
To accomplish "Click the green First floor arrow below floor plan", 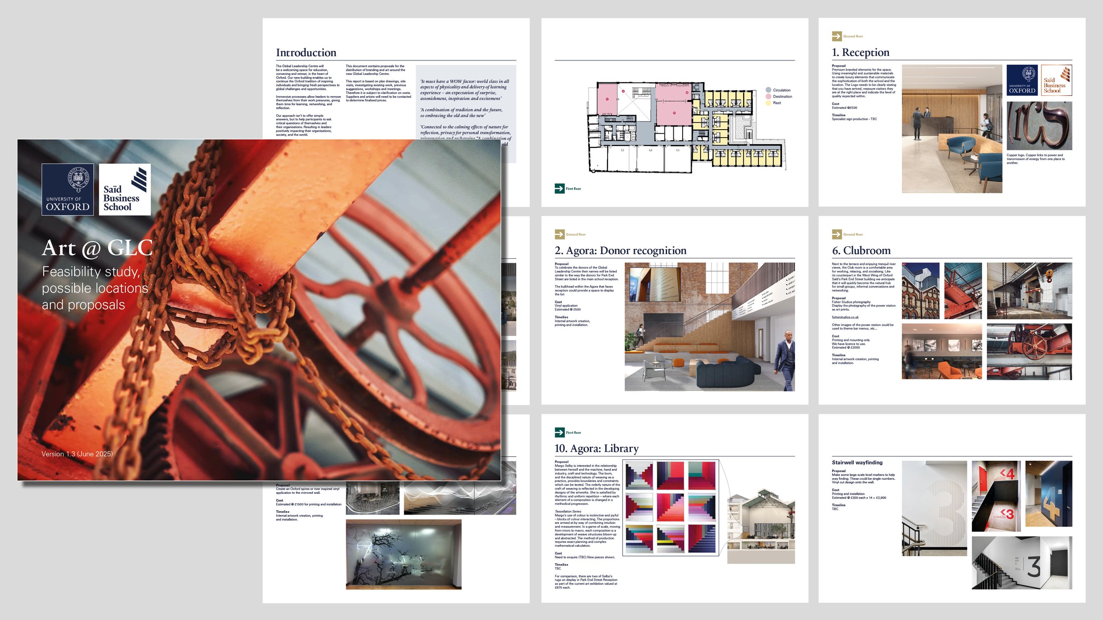I will pyautogui.click(x=559, y=188).
